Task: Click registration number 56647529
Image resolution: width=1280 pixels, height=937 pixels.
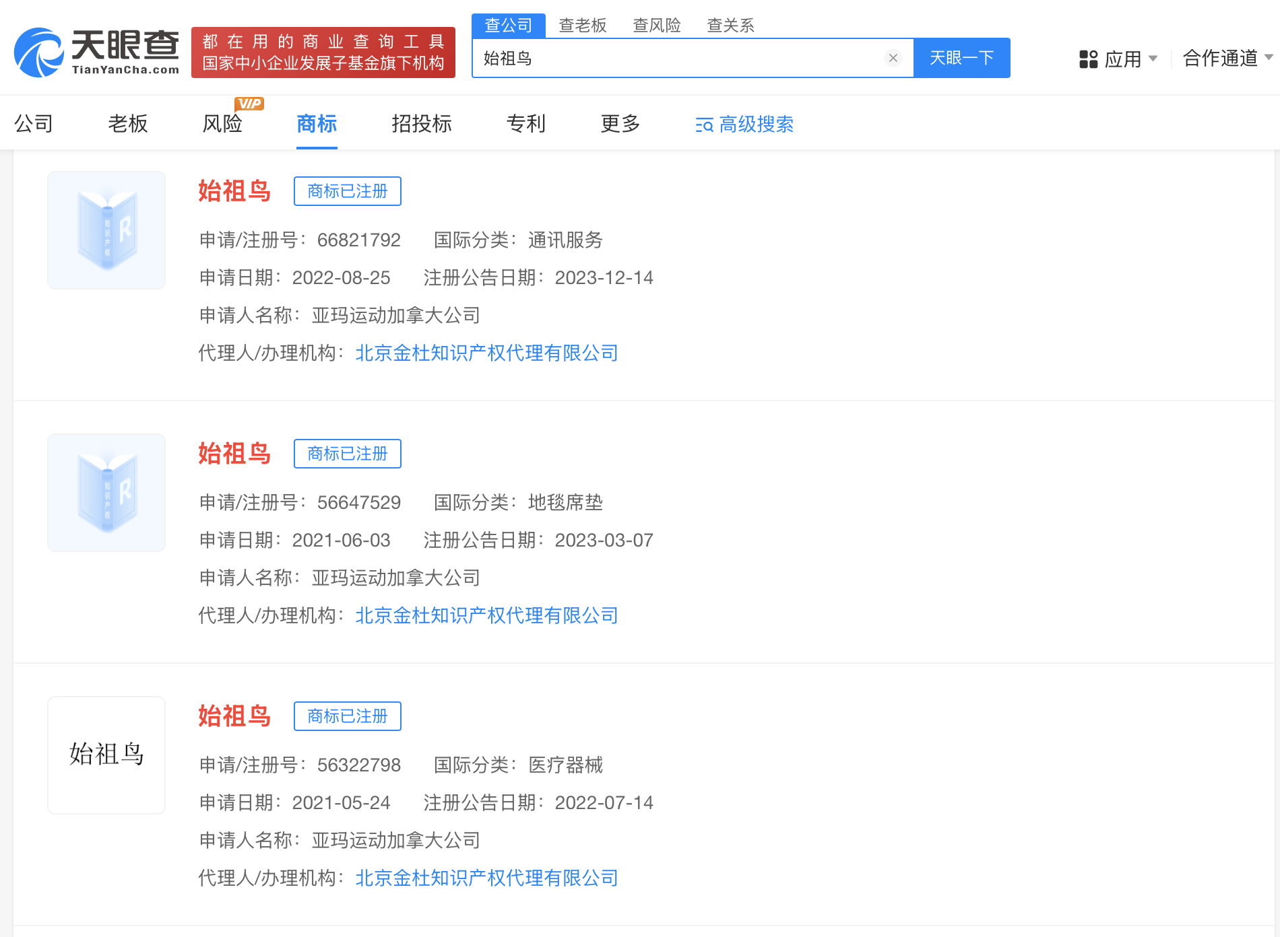Action: (359, 503)
